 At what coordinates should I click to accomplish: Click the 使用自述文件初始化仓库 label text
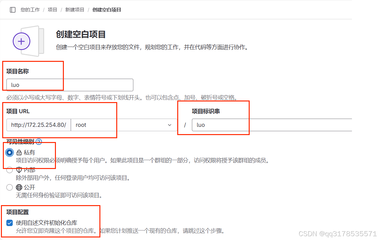pos(46,223)
